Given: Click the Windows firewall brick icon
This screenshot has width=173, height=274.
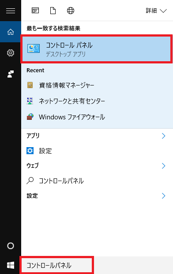Looking at the screenshot, I should [30, 117].
